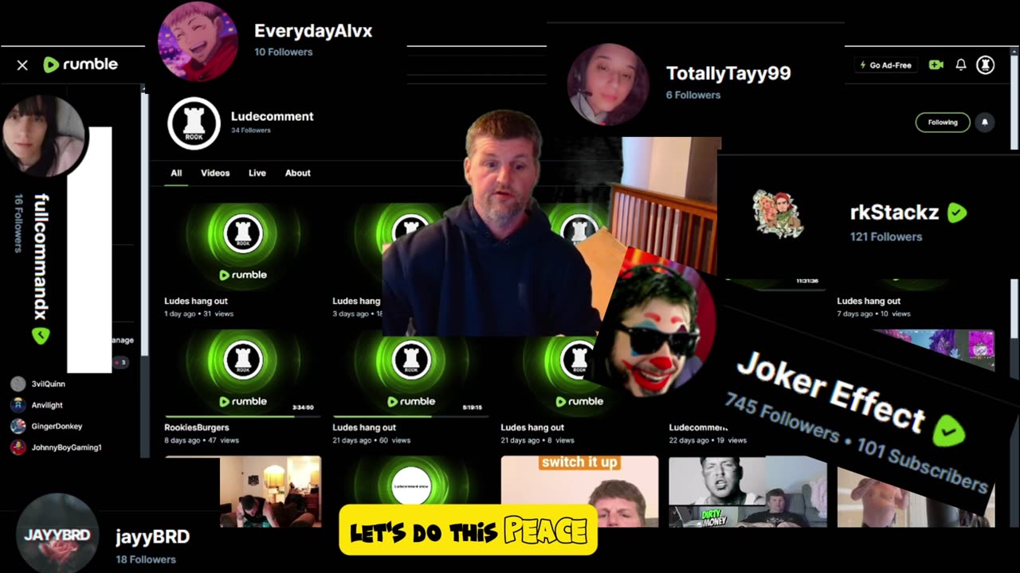Open 3vilQuinn in sidebar list
The width and height of the screenshot is (1020, 573).
48,384
